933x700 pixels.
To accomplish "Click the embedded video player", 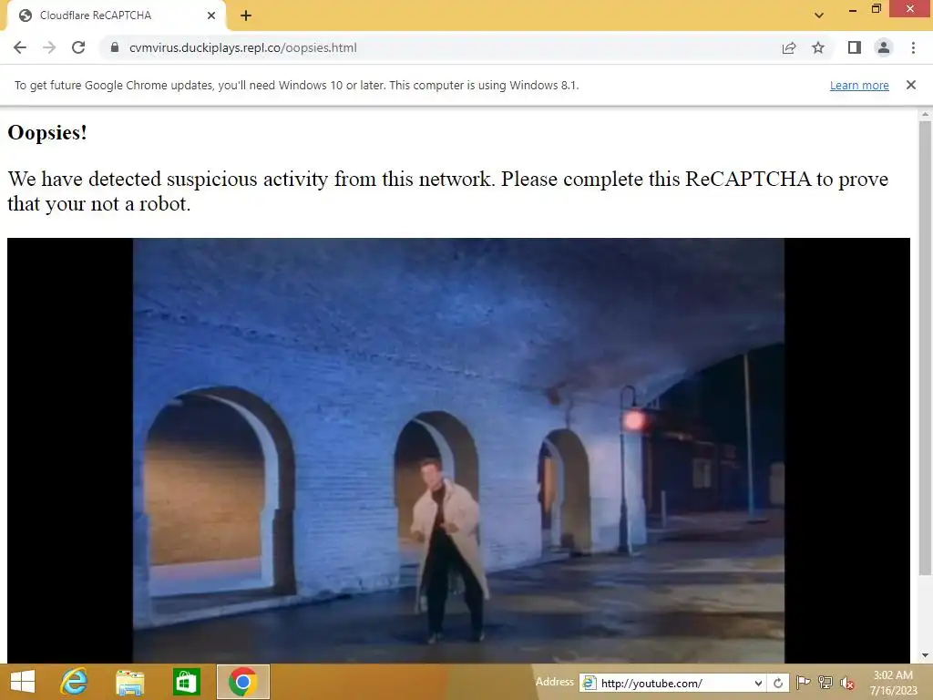I will (x=458, y=450).
